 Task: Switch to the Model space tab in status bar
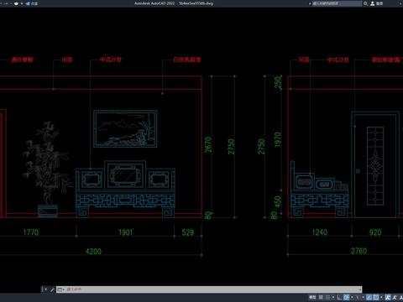[x=312, y=297]
